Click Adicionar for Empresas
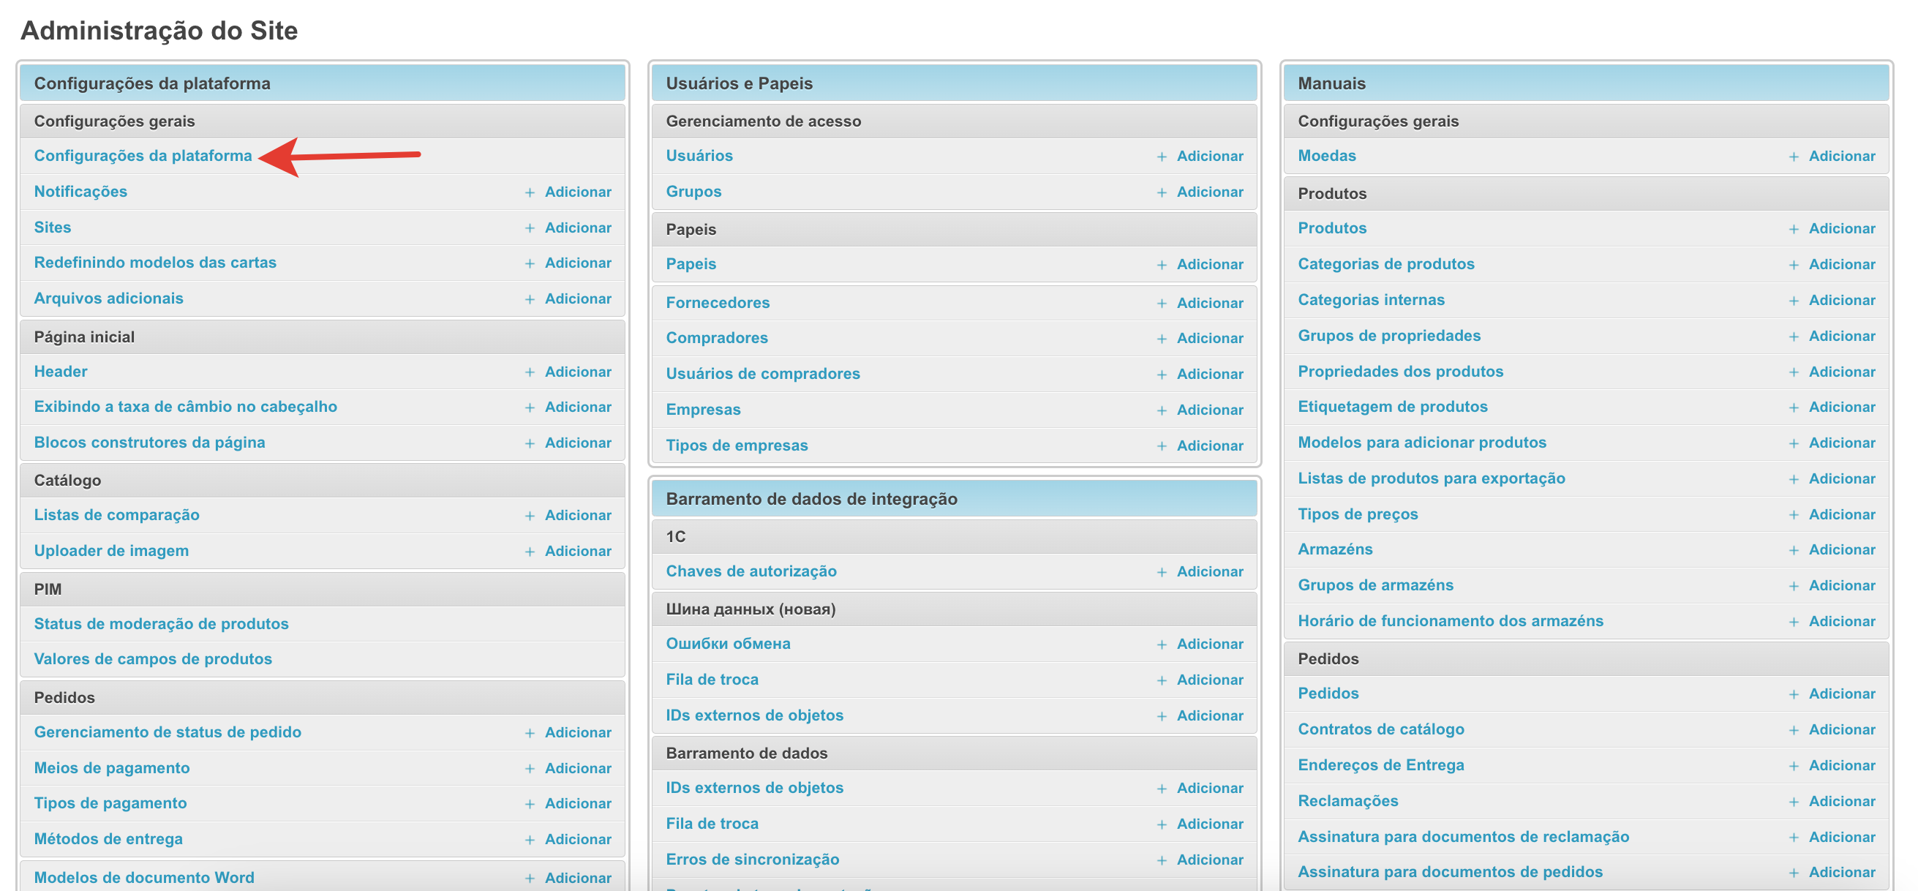The width and height of the screenshot is (1918, 891). tap(1209, 410)
